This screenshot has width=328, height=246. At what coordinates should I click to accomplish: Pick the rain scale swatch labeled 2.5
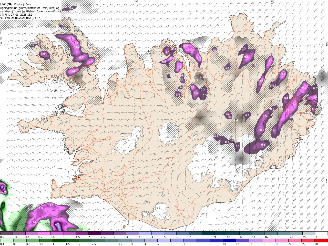coord(98,241)
